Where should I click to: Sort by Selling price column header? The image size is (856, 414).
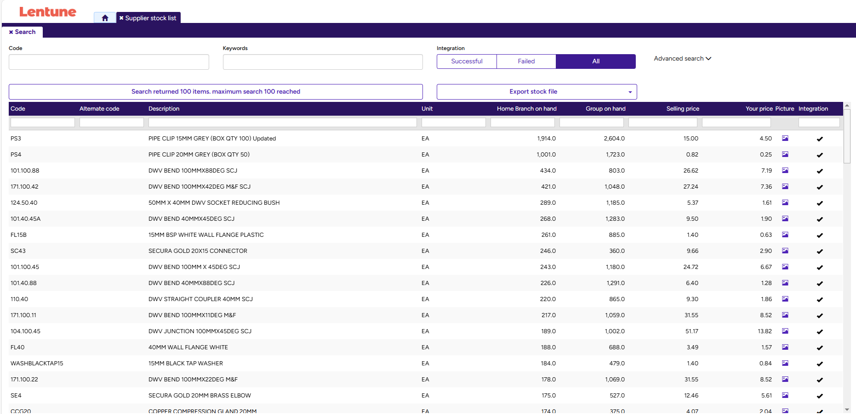683,109
